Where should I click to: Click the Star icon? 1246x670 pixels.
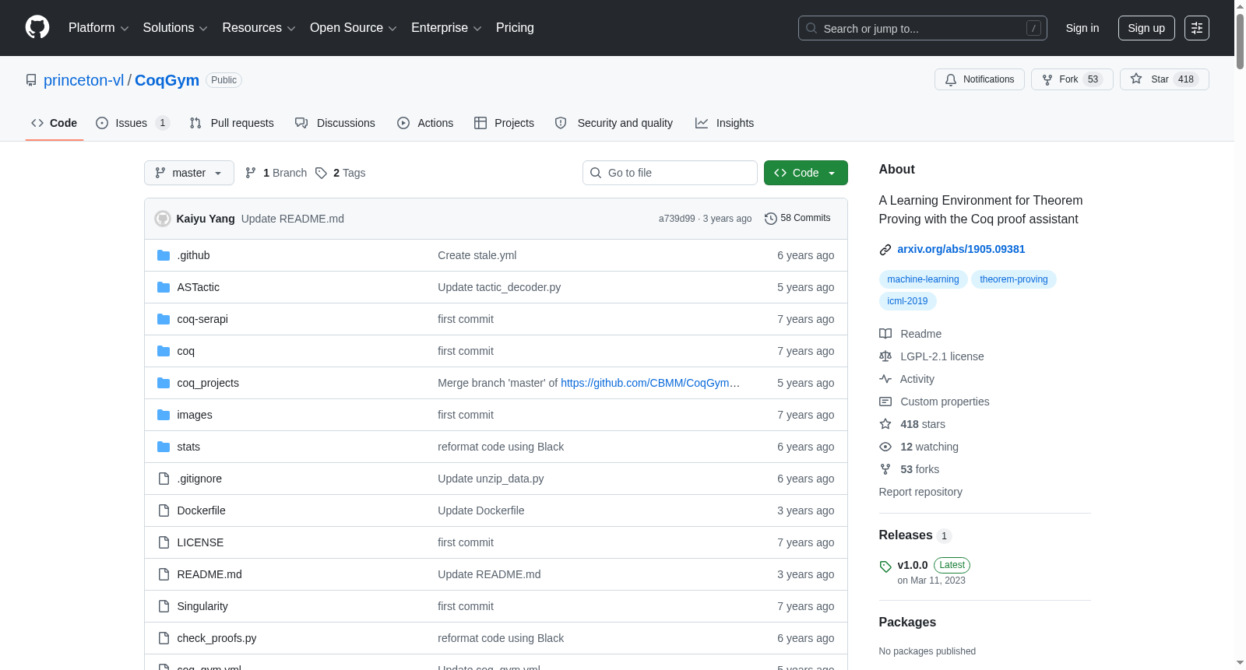pyautogui.click(x=1136, y=79)
